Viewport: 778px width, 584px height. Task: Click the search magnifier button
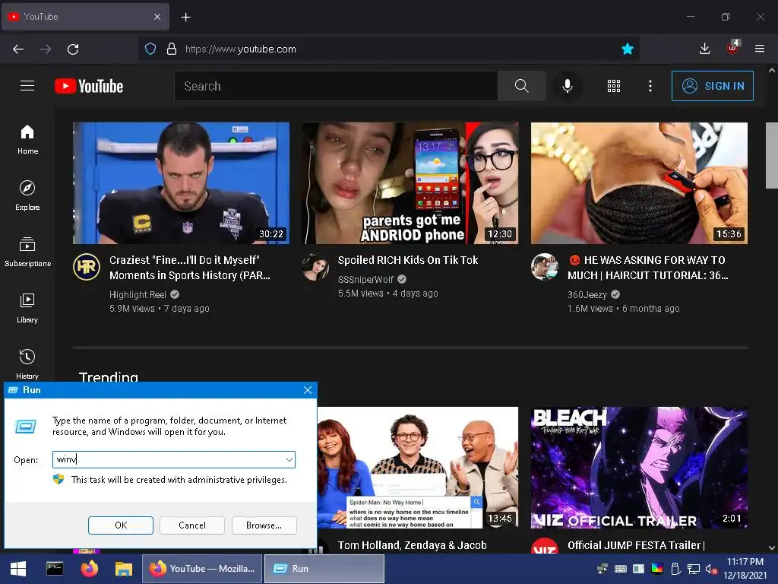tap(521, 86)
